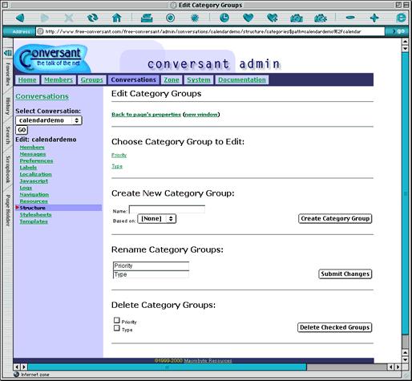Click the page icon in address bar

[x=40, y=31]
